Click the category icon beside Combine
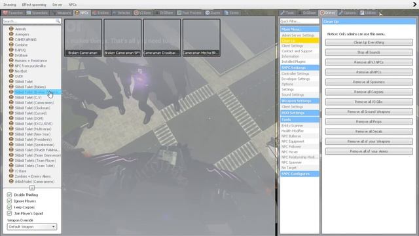 (x=11, y=45)
